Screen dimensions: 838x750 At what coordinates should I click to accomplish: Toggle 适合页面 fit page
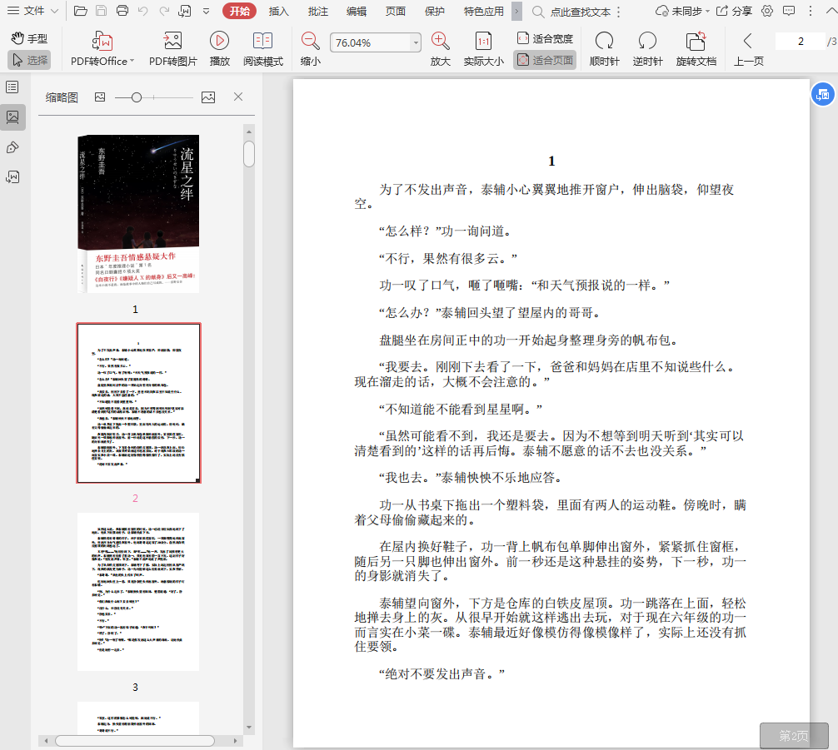[545, 60]
